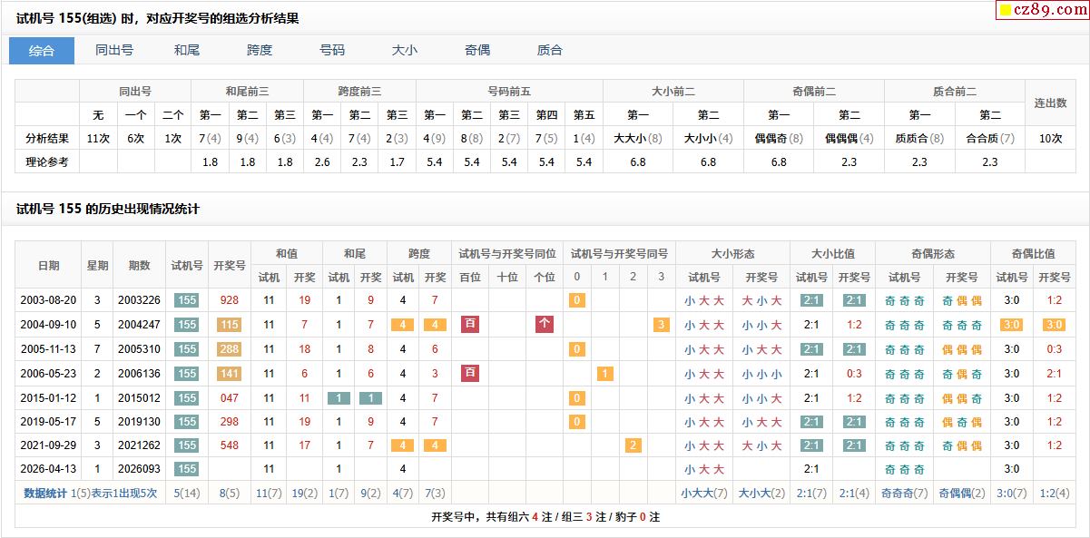Click the red 个 badge in 2004-09-10 row

pos(544,325)
